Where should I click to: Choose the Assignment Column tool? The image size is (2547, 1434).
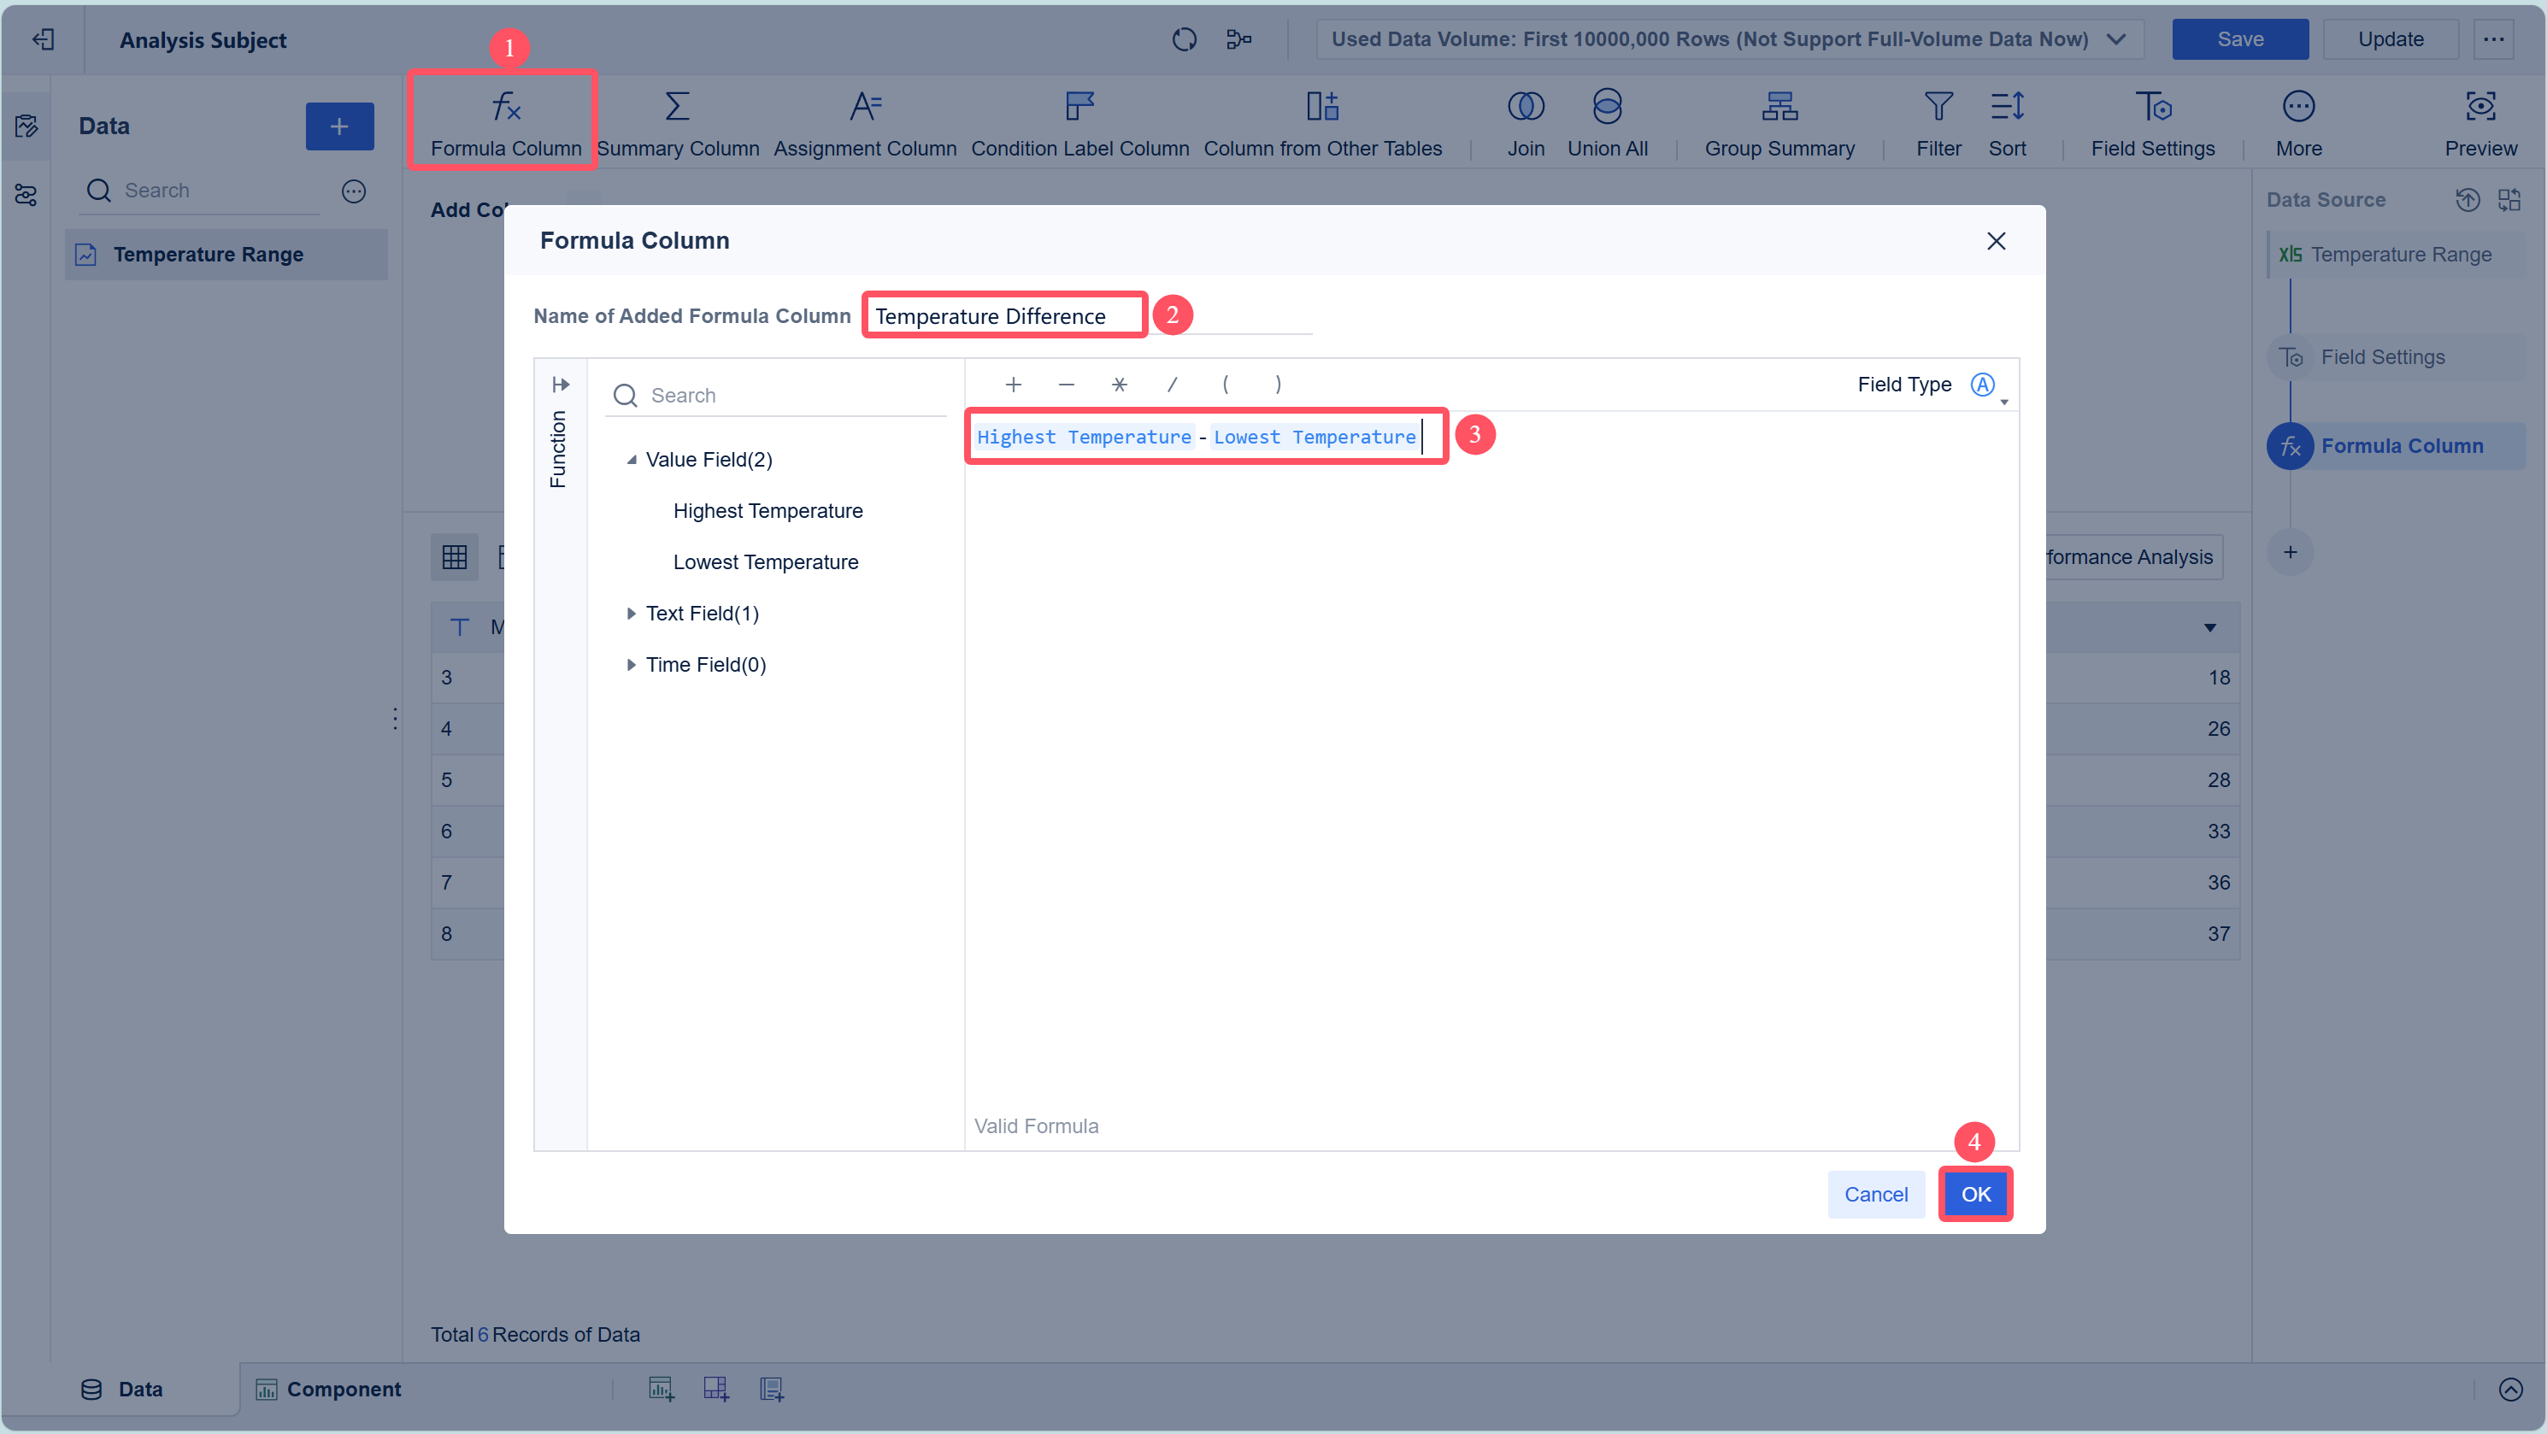point(865,122)
